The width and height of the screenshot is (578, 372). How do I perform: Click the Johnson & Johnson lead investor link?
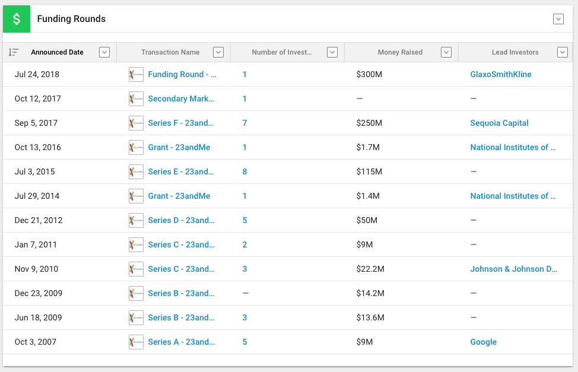[x=513, y=269]
